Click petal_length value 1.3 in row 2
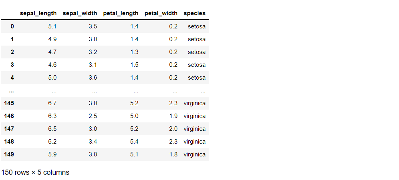The width and height of the screenshot is (399, 180). pos(134,52)
